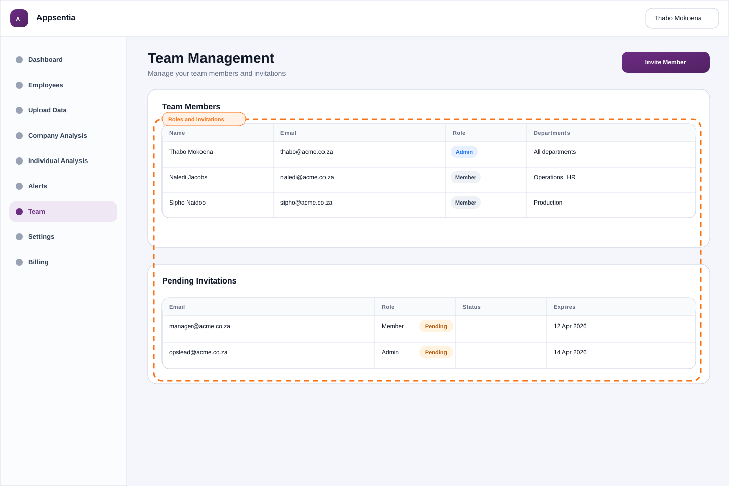This screenshot has height=486, width=729.
Task: Select the invitation email manager@acme.co.za
Action: pyautogui.click(x=199, y=326)
